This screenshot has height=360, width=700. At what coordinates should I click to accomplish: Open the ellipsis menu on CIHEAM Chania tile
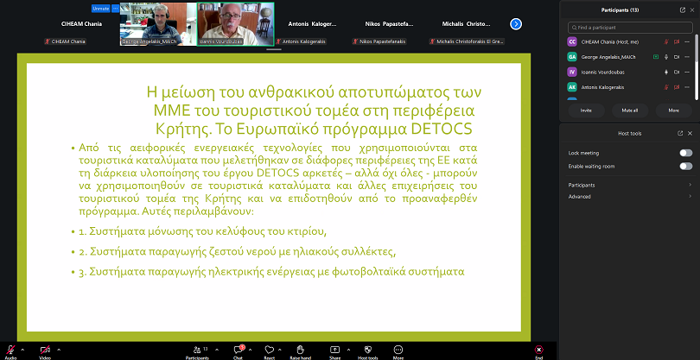(115, 9)
